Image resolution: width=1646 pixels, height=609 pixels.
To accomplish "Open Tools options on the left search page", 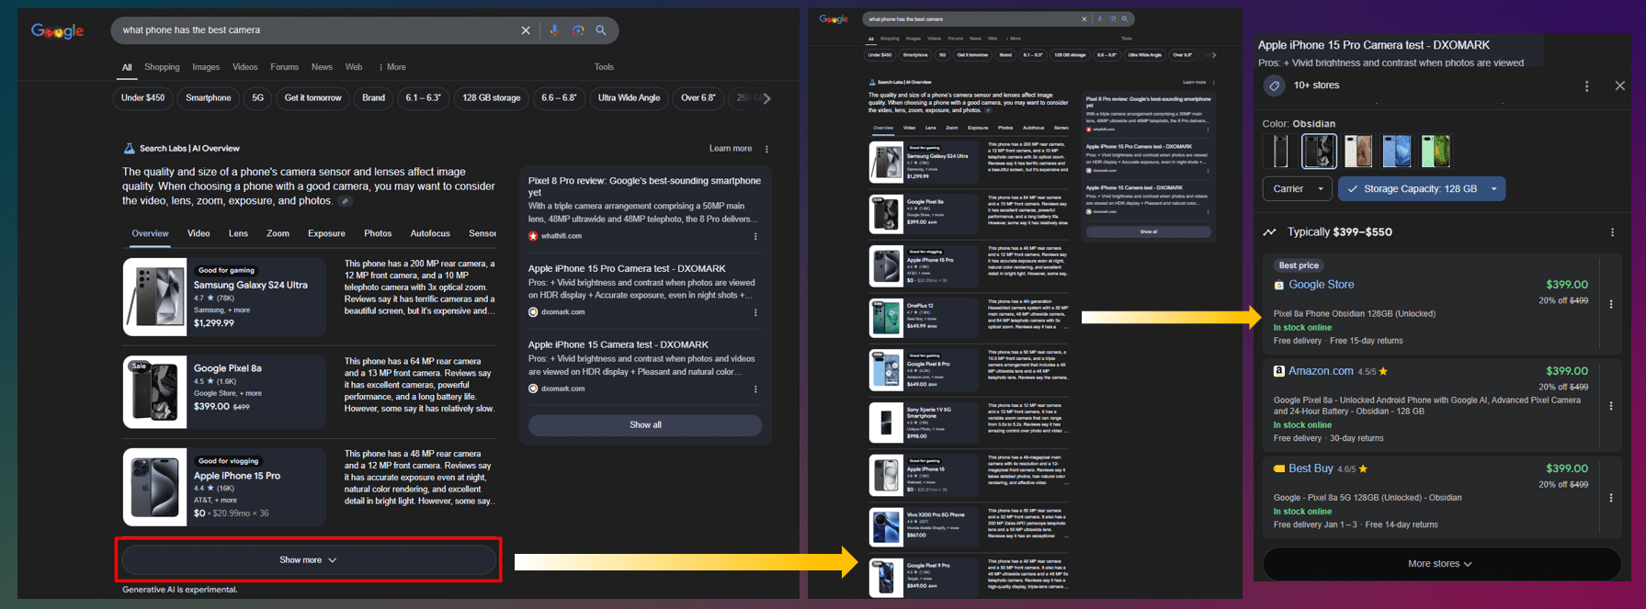I will point(604,67).
